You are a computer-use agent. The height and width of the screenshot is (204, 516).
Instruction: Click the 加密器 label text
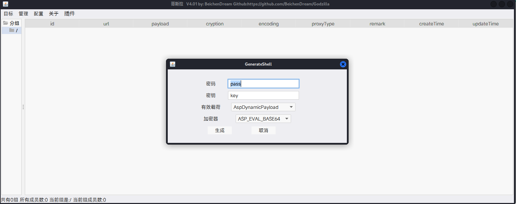click(211, 119)
